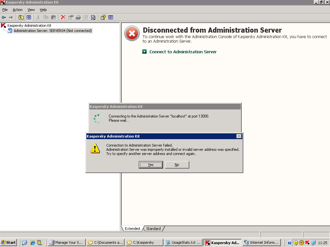This screenshot has height=247, width=330.
Task: Switch to C:\Documents folder taskbar button
Action: pyautogui.click(x=106, y=242)
